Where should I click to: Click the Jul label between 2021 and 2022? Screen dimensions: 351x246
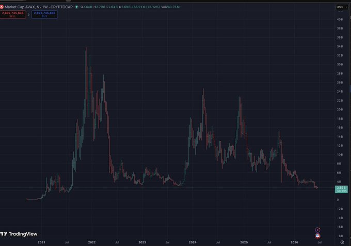pyautogui.click(x=67, y=242)
